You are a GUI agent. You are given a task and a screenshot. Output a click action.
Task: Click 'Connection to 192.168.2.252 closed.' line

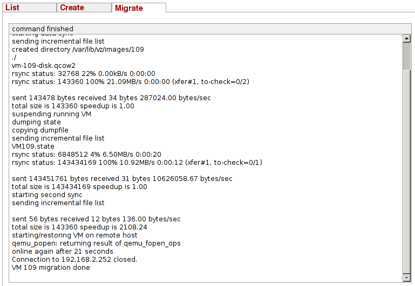74,259
